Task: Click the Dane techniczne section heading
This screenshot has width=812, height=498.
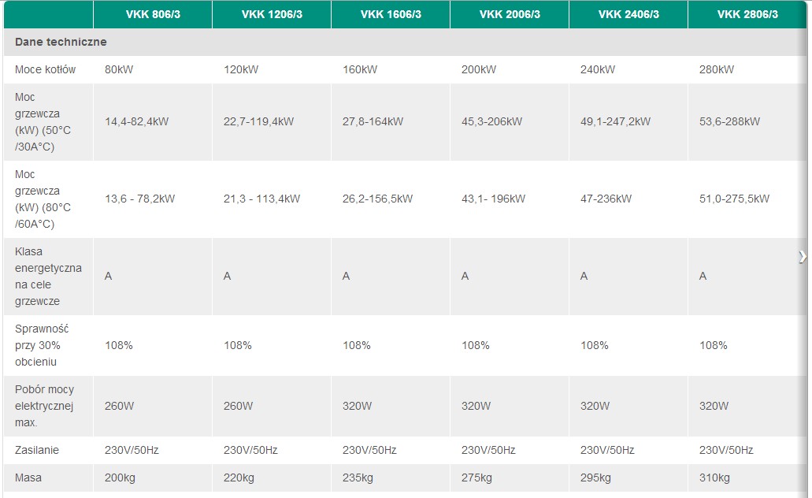Action: click(61, 42)
